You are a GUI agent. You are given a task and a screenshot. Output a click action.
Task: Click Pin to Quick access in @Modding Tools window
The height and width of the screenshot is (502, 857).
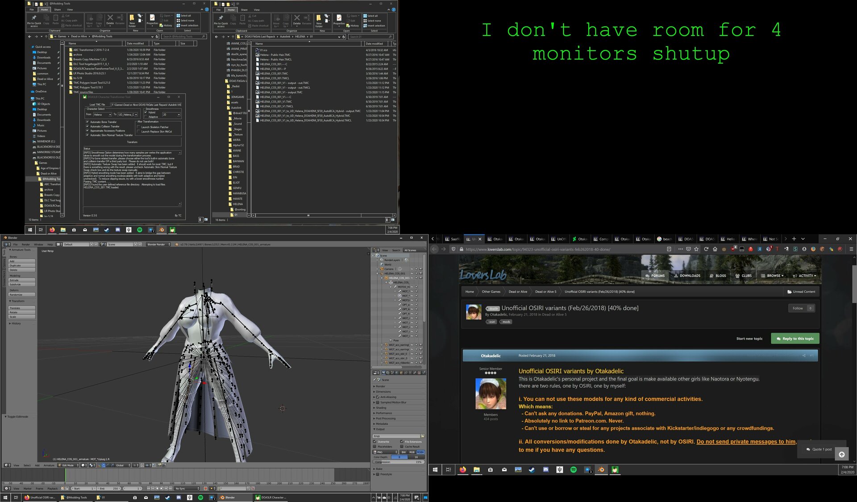(x=34, y=21)
